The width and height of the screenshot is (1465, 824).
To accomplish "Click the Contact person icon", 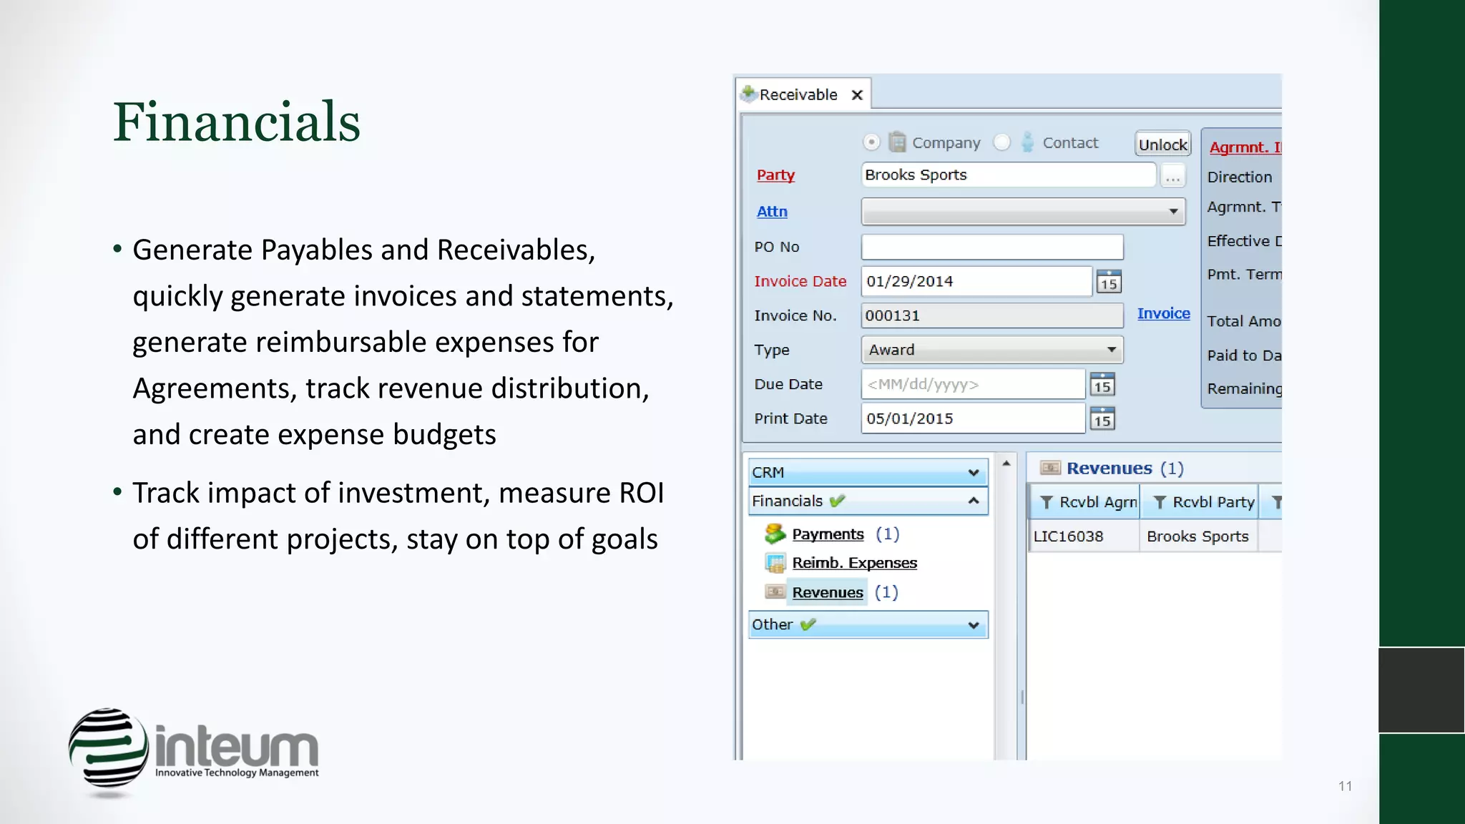I will pos(1027,142).
